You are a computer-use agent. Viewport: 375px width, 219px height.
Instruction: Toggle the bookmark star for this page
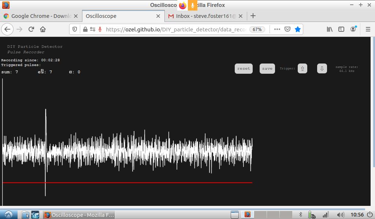(298, 29)
